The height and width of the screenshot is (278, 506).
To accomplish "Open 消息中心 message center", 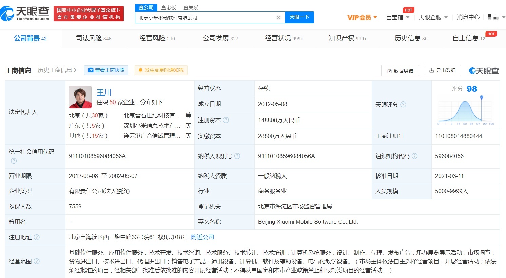I will click(x=468, y=17).
